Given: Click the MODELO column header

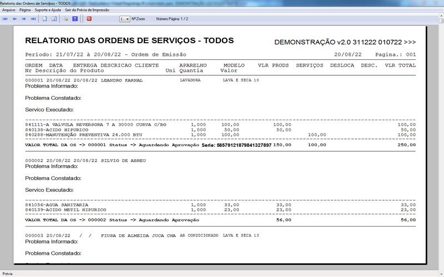Looking at the screenshot, I should click(x=234, y=65).
